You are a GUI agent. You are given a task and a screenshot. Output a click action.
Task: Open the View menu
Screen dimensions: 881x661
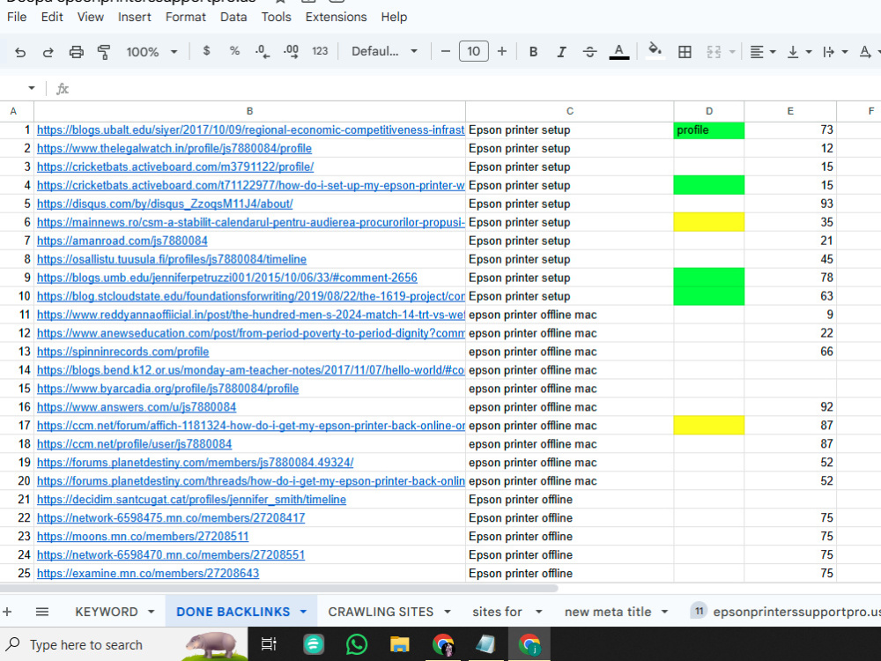tap(91, 17)
